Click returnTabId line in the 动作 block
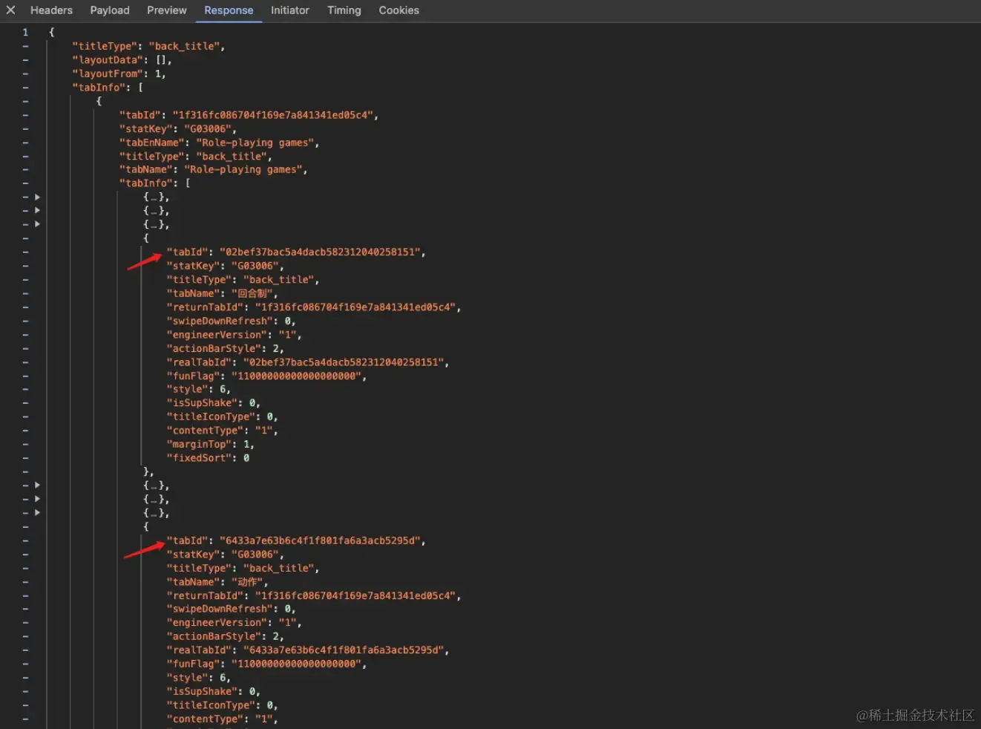981x729 pixels. click(314, 595)
